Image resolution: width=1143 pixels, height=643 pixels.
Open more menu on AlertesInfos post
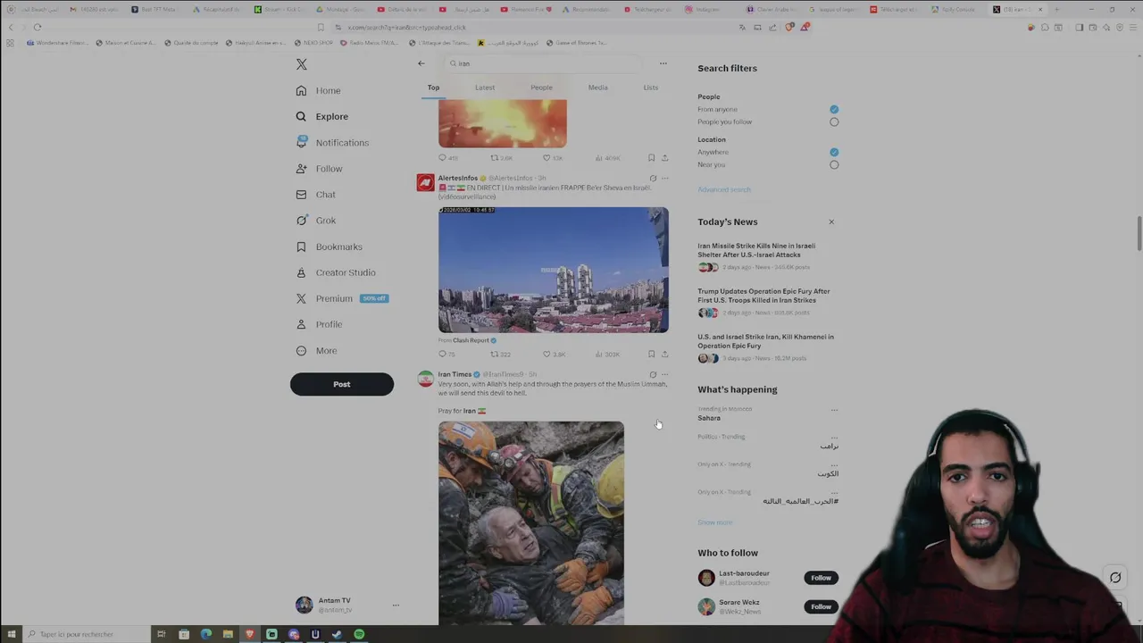(x=664, y=179)
